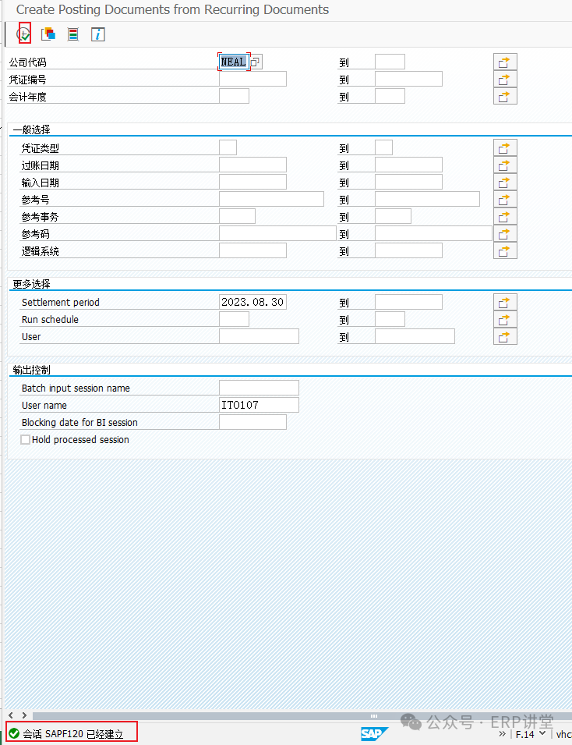Open multiple selection for 凭证编号
The width and height of the screenshot is (572, 745).
click(x=505, y=79)
